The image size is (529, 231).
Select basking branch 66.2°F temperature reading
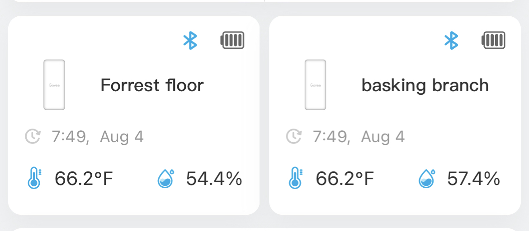point(345,179)
